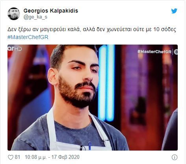The image size is (186, 164).
Task: Open the 10:08 μ.μ. timestamp link
Action: tap(36, 157)
